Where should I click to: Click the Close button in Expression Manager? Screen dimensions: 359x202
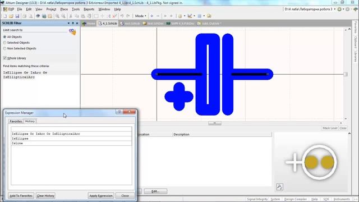point(125,196)
